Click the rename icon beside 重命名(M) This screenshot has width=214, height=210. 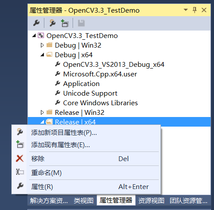tap(20, 172)
